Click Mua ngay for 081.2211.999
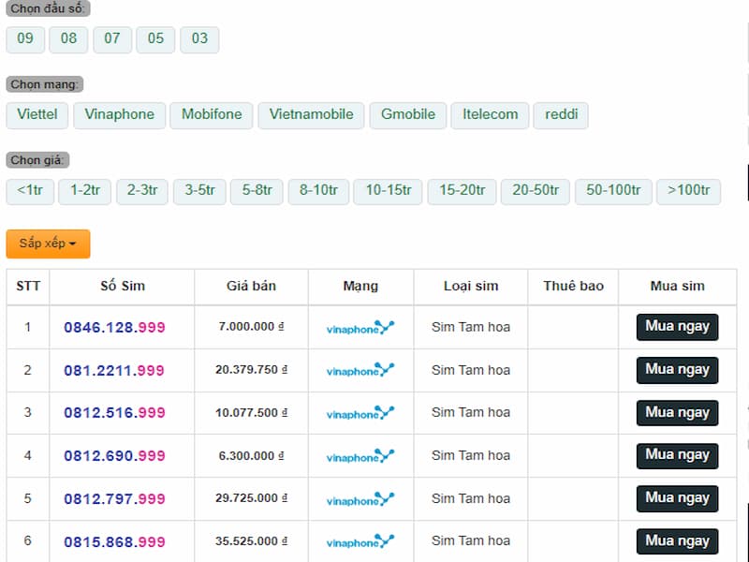The image size is (749, 562). tap(677, 370)
